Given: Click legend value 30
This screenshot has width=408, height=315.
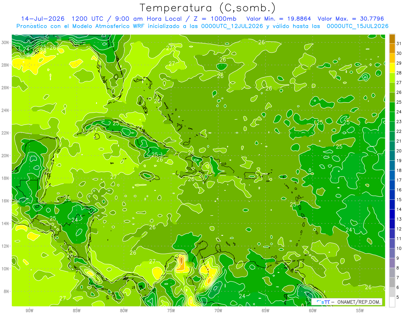Looking at the screenshot, I should click(399, 53).
